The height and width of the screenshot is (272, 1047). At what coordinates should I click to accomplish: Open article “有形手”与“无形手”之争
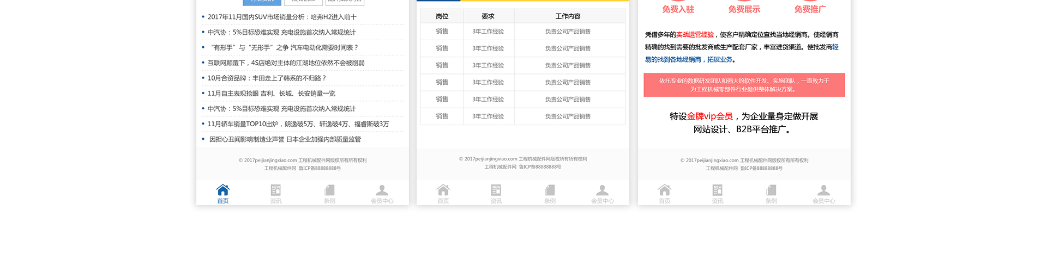[283, 47]
